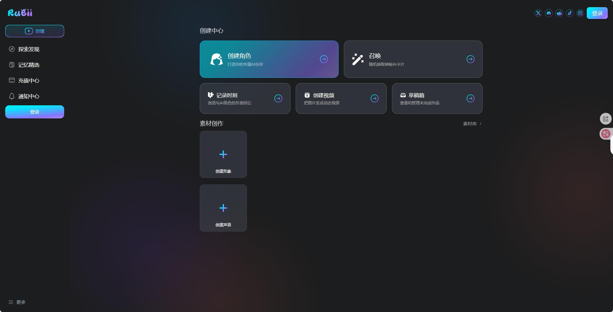This screenshot has width=613, height=312.
Task: Select the 创建角色 card
Action: click(269, 59)
